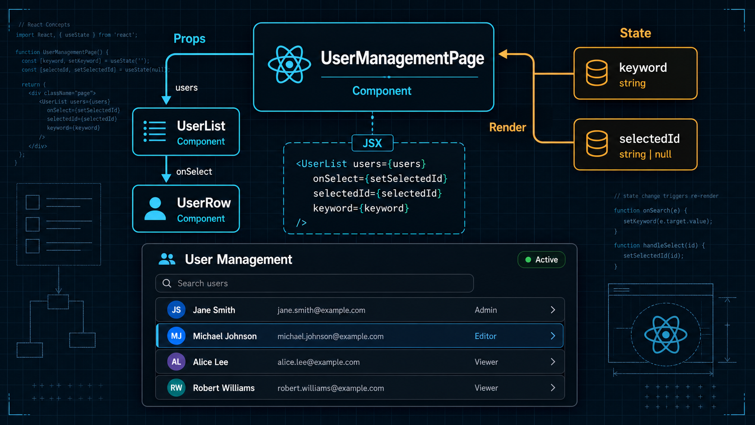755x425 pixels.
Task: Click the AL avatar for Alice Lee
Action: pyautogui.click(x=176, y=362)
